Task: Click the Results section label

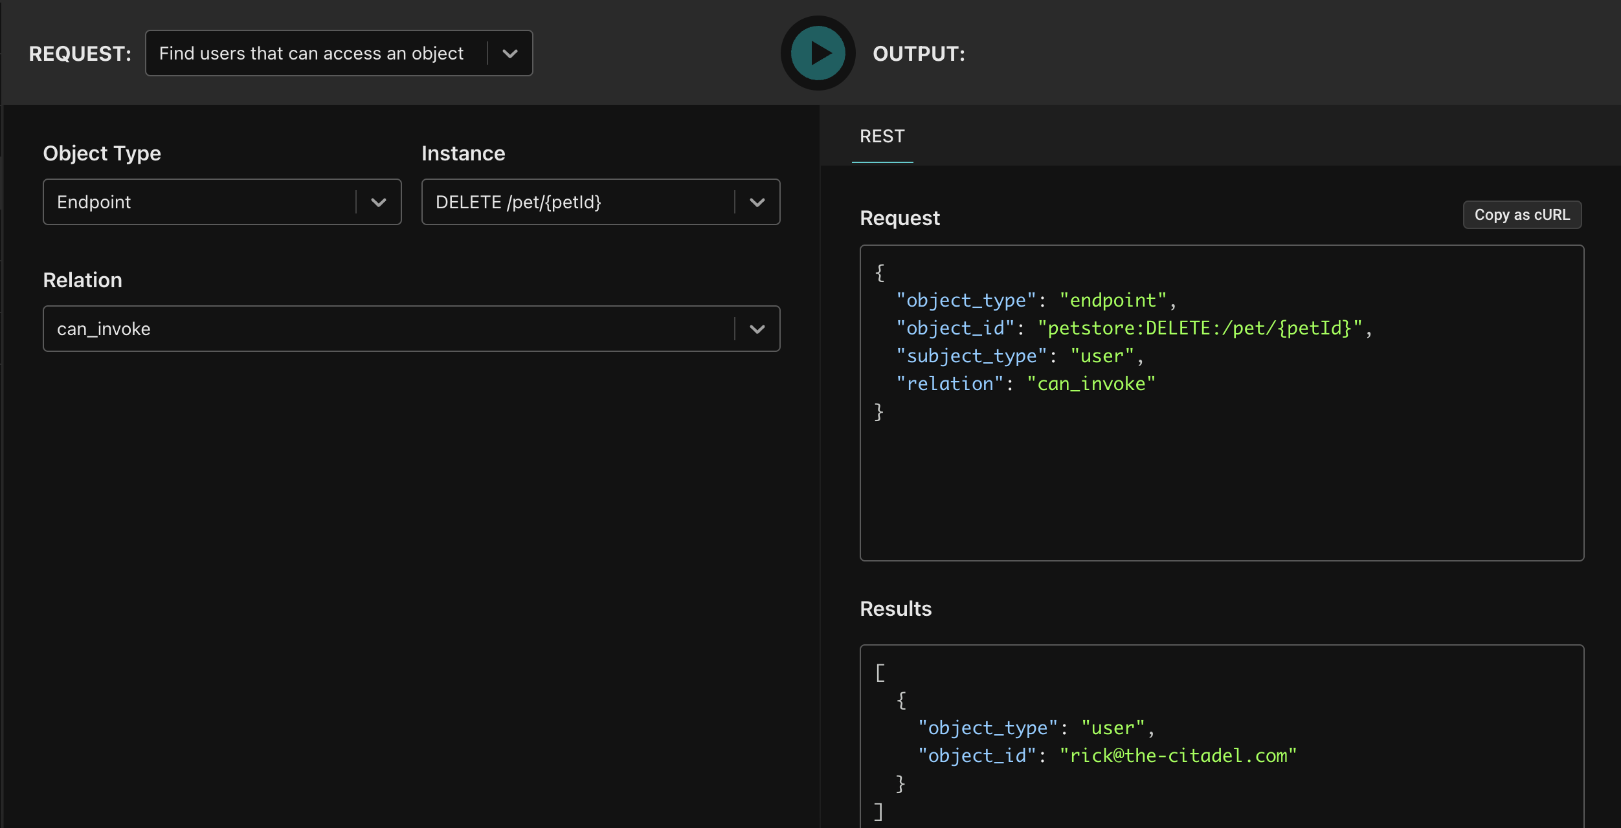Action: point(896,608)
